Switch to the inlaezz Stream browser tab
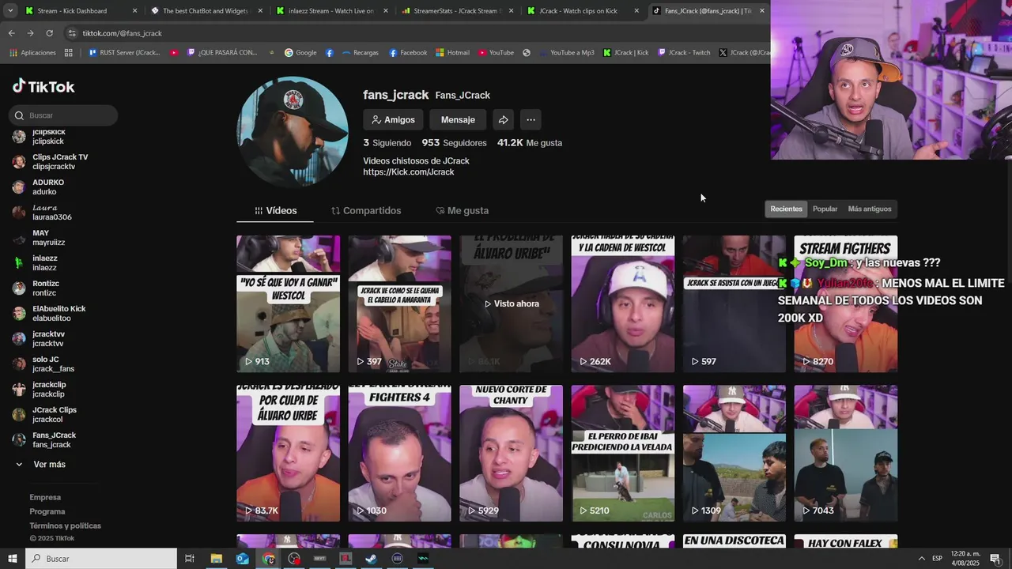Viewport: 1012px width, 569px height. (x=331, y=11)
